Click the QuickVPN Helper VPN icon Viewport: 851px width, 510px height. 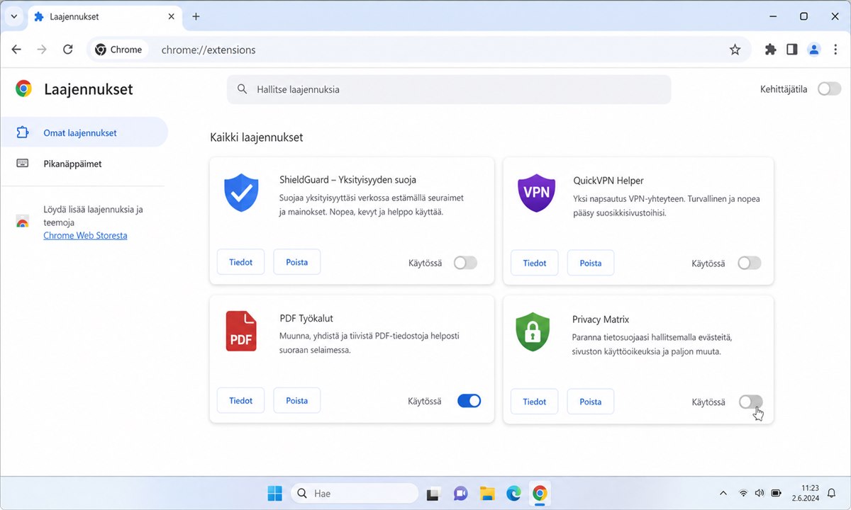tap(535, 193)
